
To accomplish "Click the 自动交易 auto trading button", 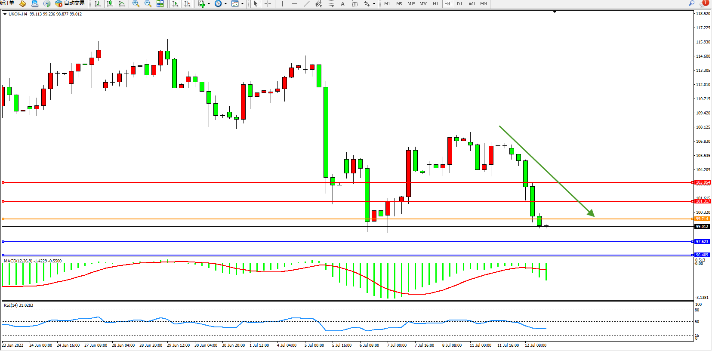I will (x=70, y=3).
